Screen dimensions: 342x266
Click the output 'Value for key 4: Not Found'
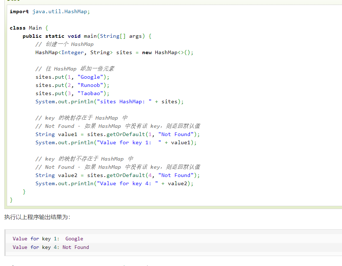(x=51, y=247)
